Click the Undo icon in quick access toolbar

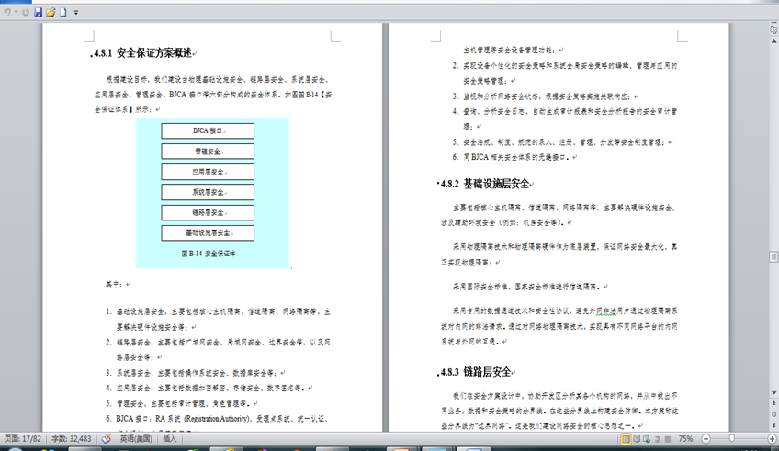coord(7,12)
